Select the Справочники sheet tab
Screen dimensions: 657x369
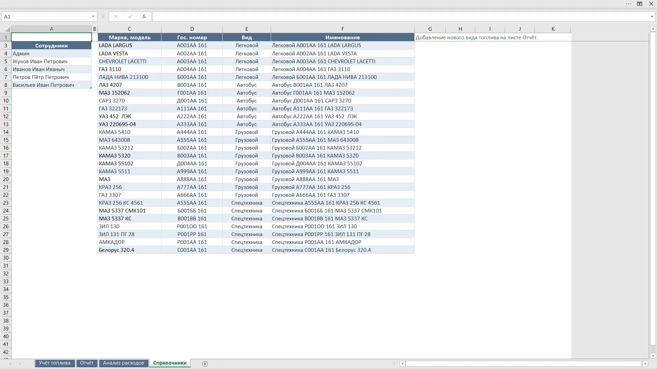tap(170, 363)
